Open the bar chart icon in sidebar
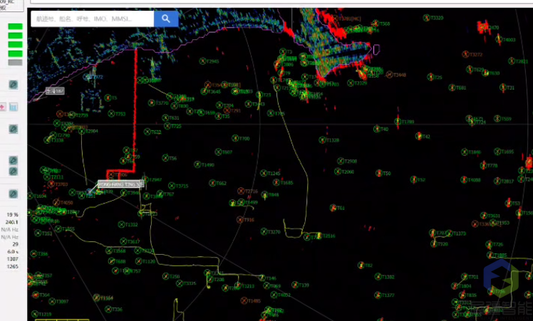 [x=14, y=107]
